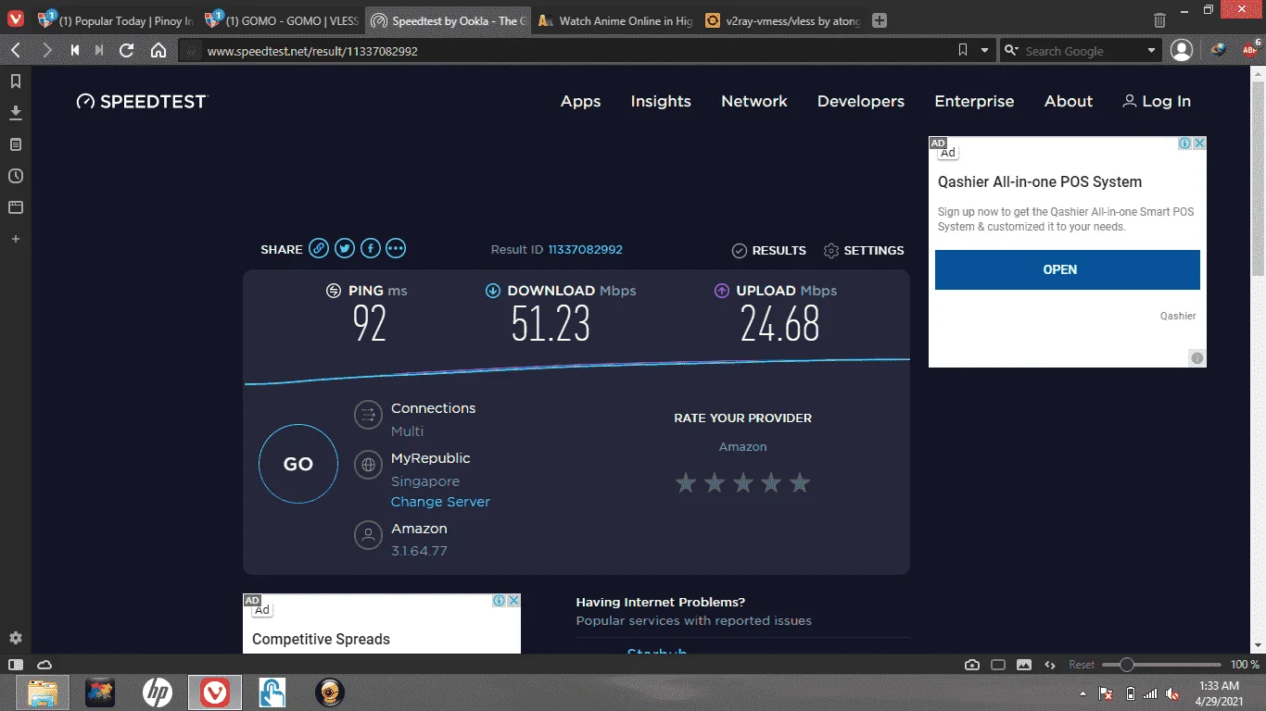The width and height of the screenshot is (1266, 711).
Task: Switch to Watch Anime Online tab
Action: coord(615,20)
